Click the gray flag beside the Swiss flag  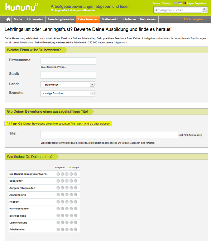click(180, 3)
